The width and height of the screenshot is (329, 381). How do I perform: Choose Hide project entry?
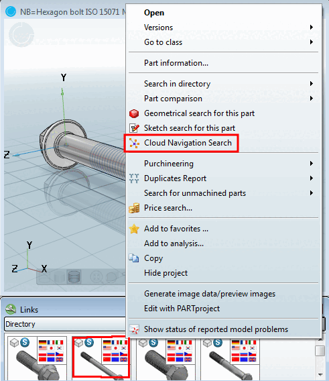[x=166, y=273]
